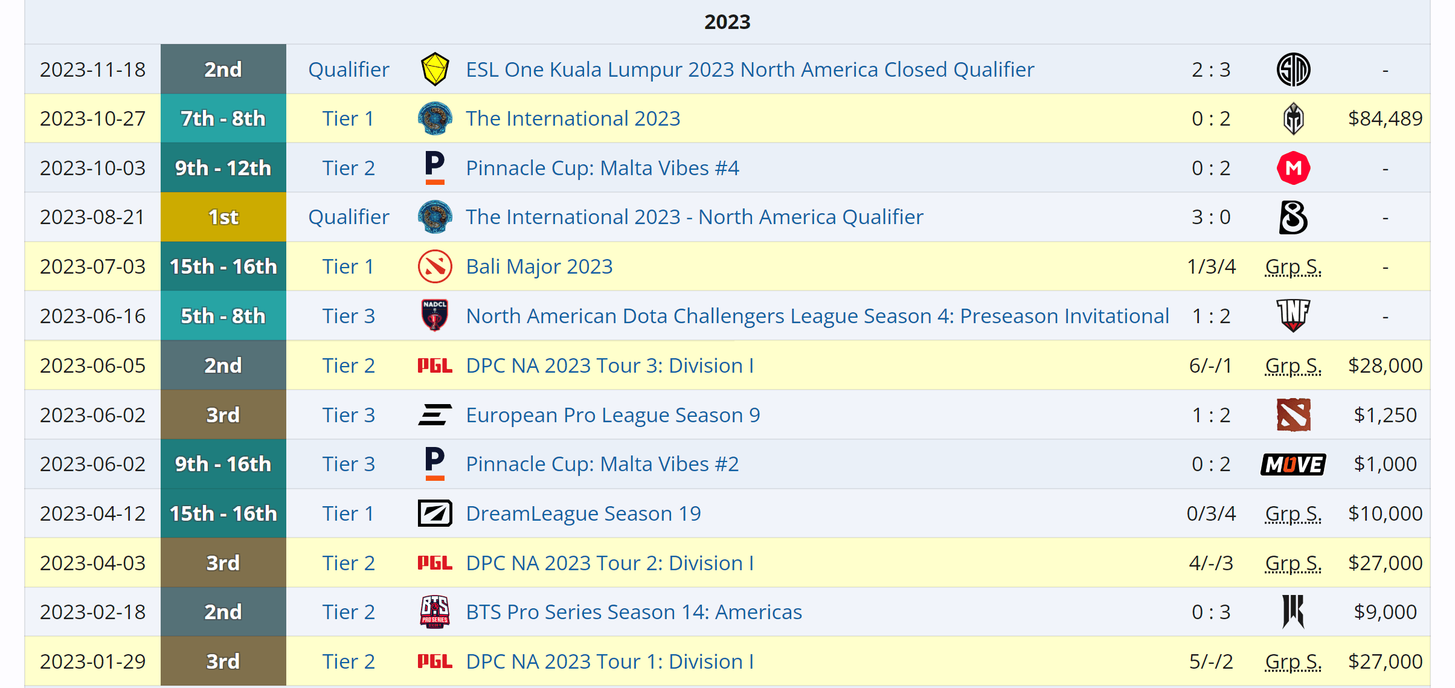This screenshot has height=688, width=1455.
Task: Click Tier 3 link for European Pro League
Action: 348,415
